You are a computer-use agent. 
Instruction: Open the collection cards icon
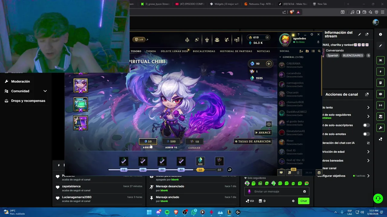(x=197, y=40)
